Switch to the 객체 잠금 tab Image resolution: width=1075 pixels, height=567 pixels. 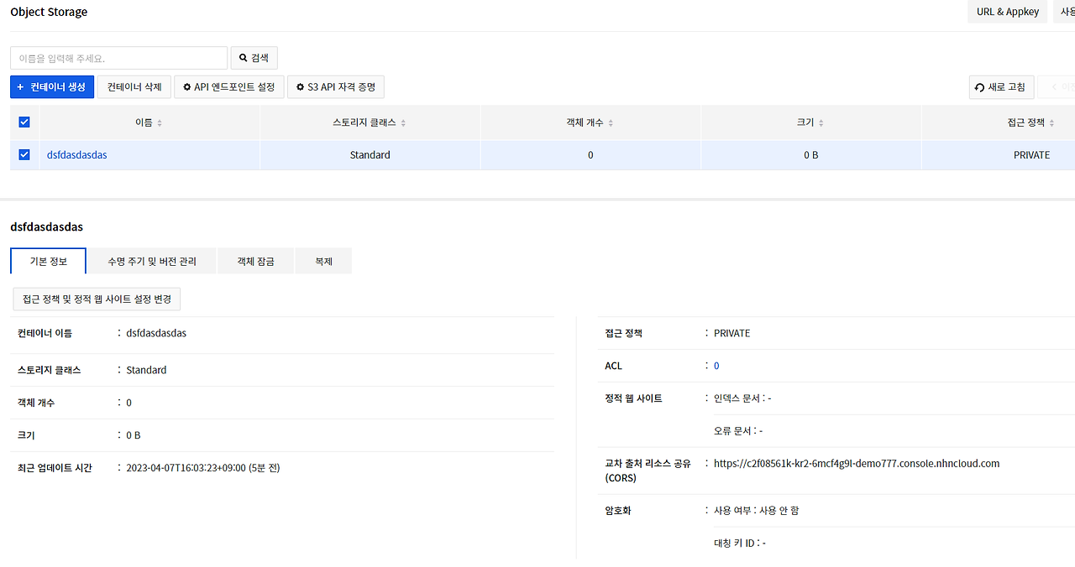[256, 261]
